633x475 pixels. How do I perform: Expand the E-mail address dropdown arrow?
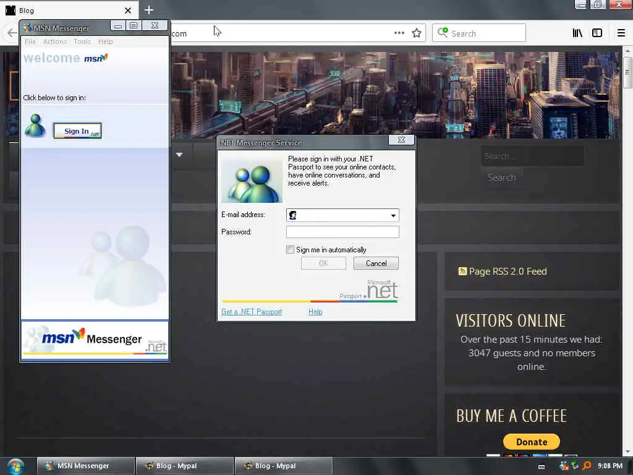click(393, 215)
